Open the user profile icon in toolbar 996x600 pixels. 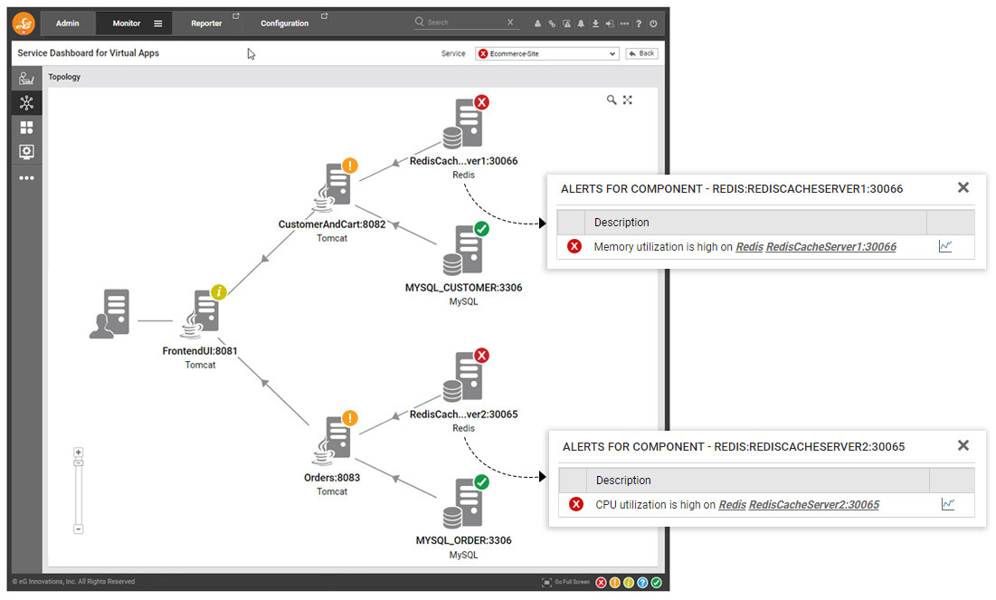537,24
